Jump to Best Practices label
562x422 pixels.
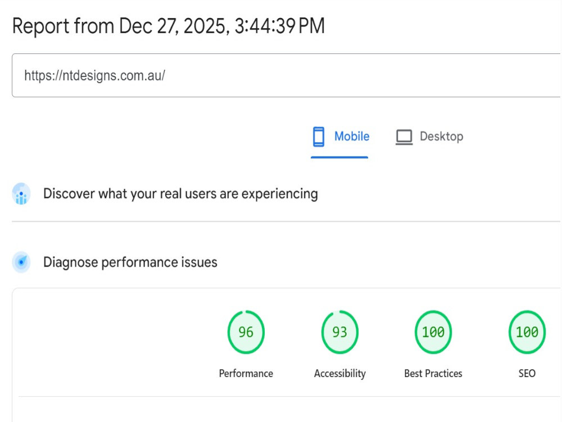[433, 374]
